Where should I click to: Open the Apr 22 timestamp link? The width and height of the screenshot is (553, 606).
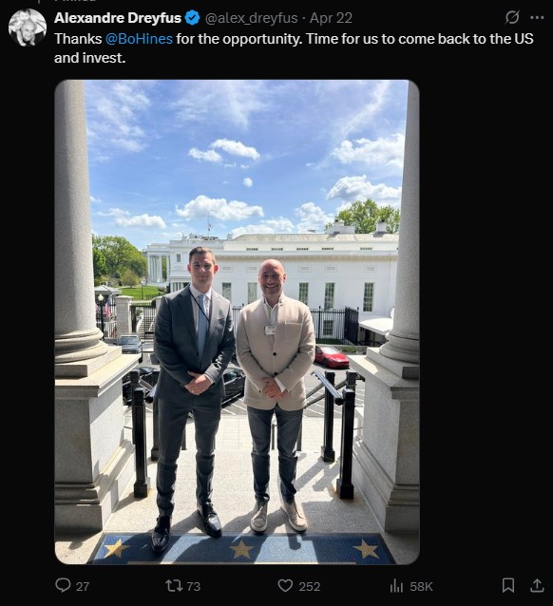(x=331, y=18)
